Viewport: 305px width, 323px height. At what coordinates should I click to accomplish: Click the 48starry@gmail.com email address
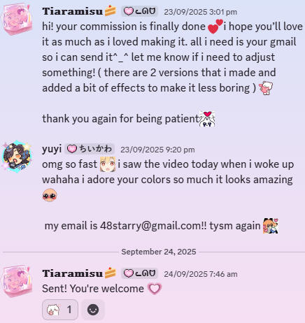point(150,226)
